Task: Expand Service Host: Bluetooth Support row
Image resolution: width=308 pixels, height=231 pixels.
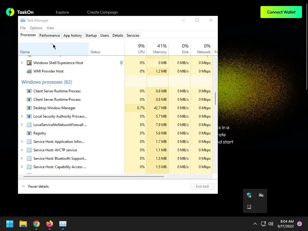Action: click(x=22, y=159)
